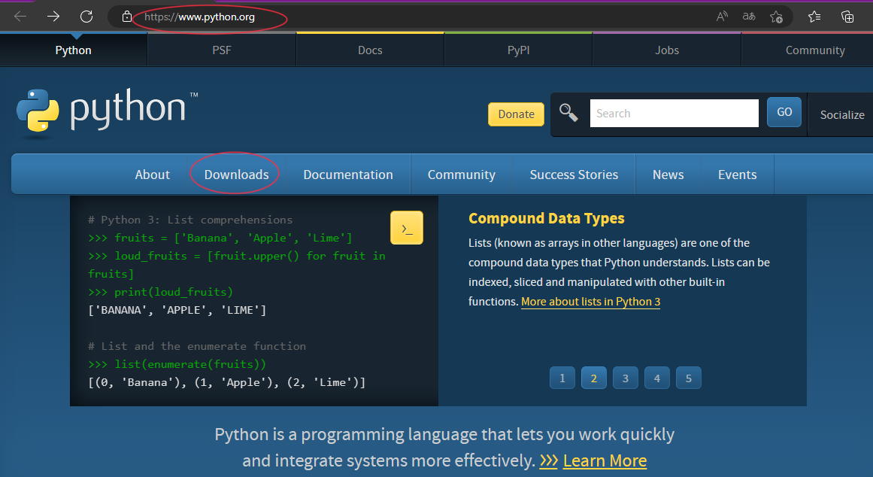Click comment '# List and the enumerate function'
Image resolution: width=873 pixels, height=477 pixels.
(x=197, y=346)
